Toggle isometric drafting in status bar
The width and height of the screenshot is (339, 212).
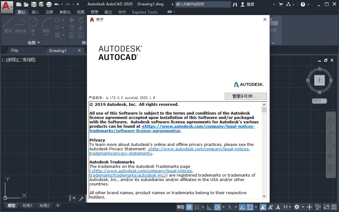point(229,207)
